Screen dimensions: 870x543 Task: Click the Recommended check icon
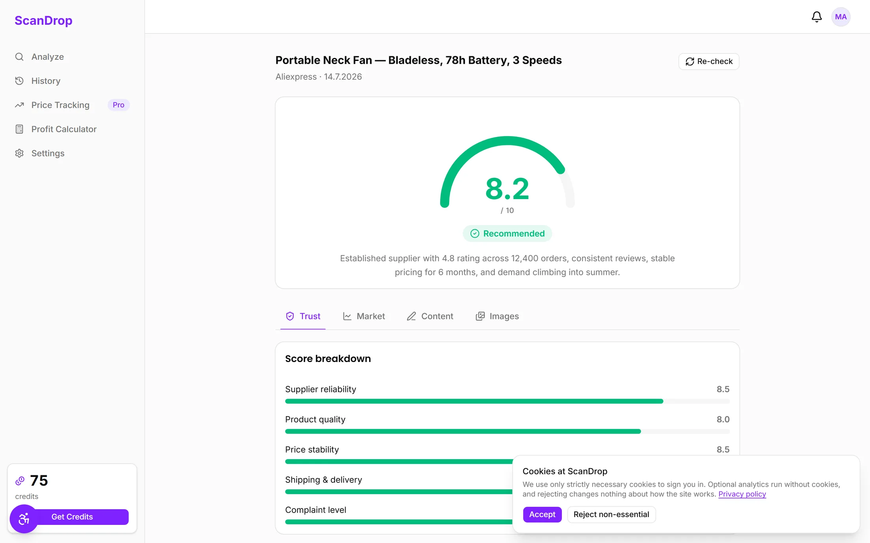(x=475, y=234)
